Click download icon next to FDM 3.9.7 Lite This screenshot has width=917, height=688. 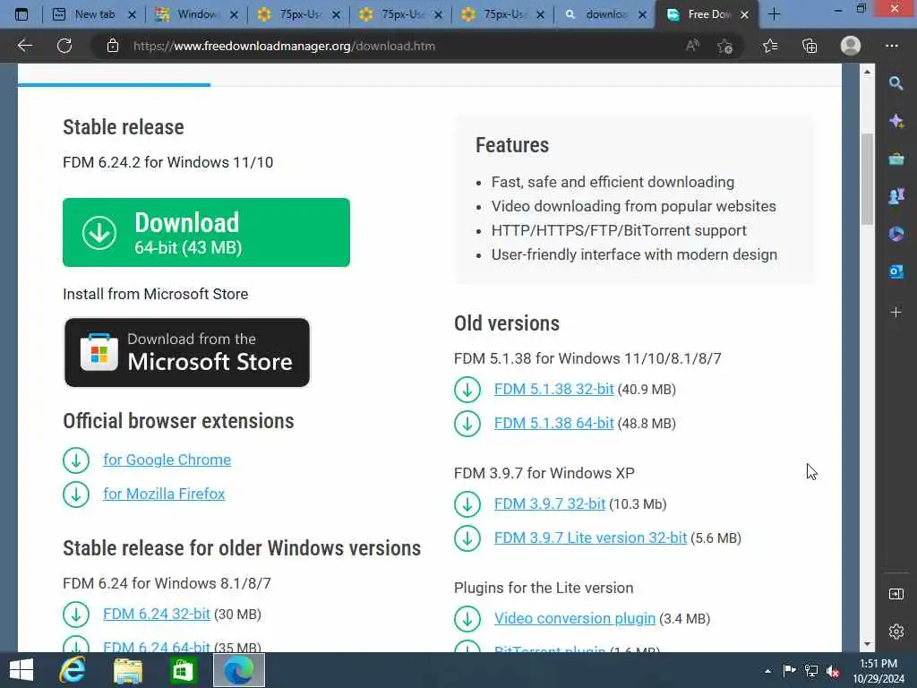coord(467,538)
